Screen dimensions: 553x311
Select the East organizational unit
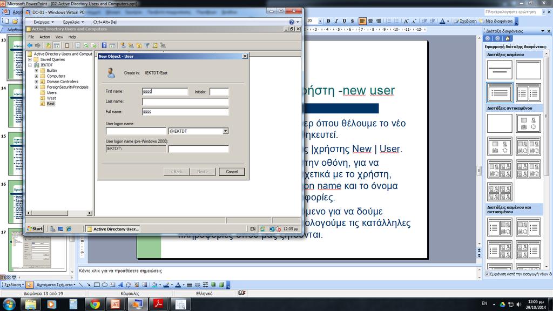(51, 104)
